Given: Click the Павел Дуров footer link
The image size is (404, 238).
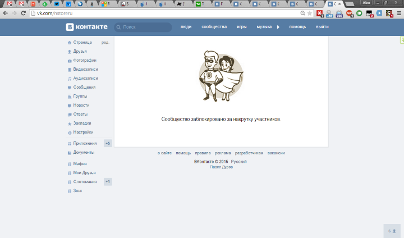Looking at the screenshot, I should pos(221,167).
